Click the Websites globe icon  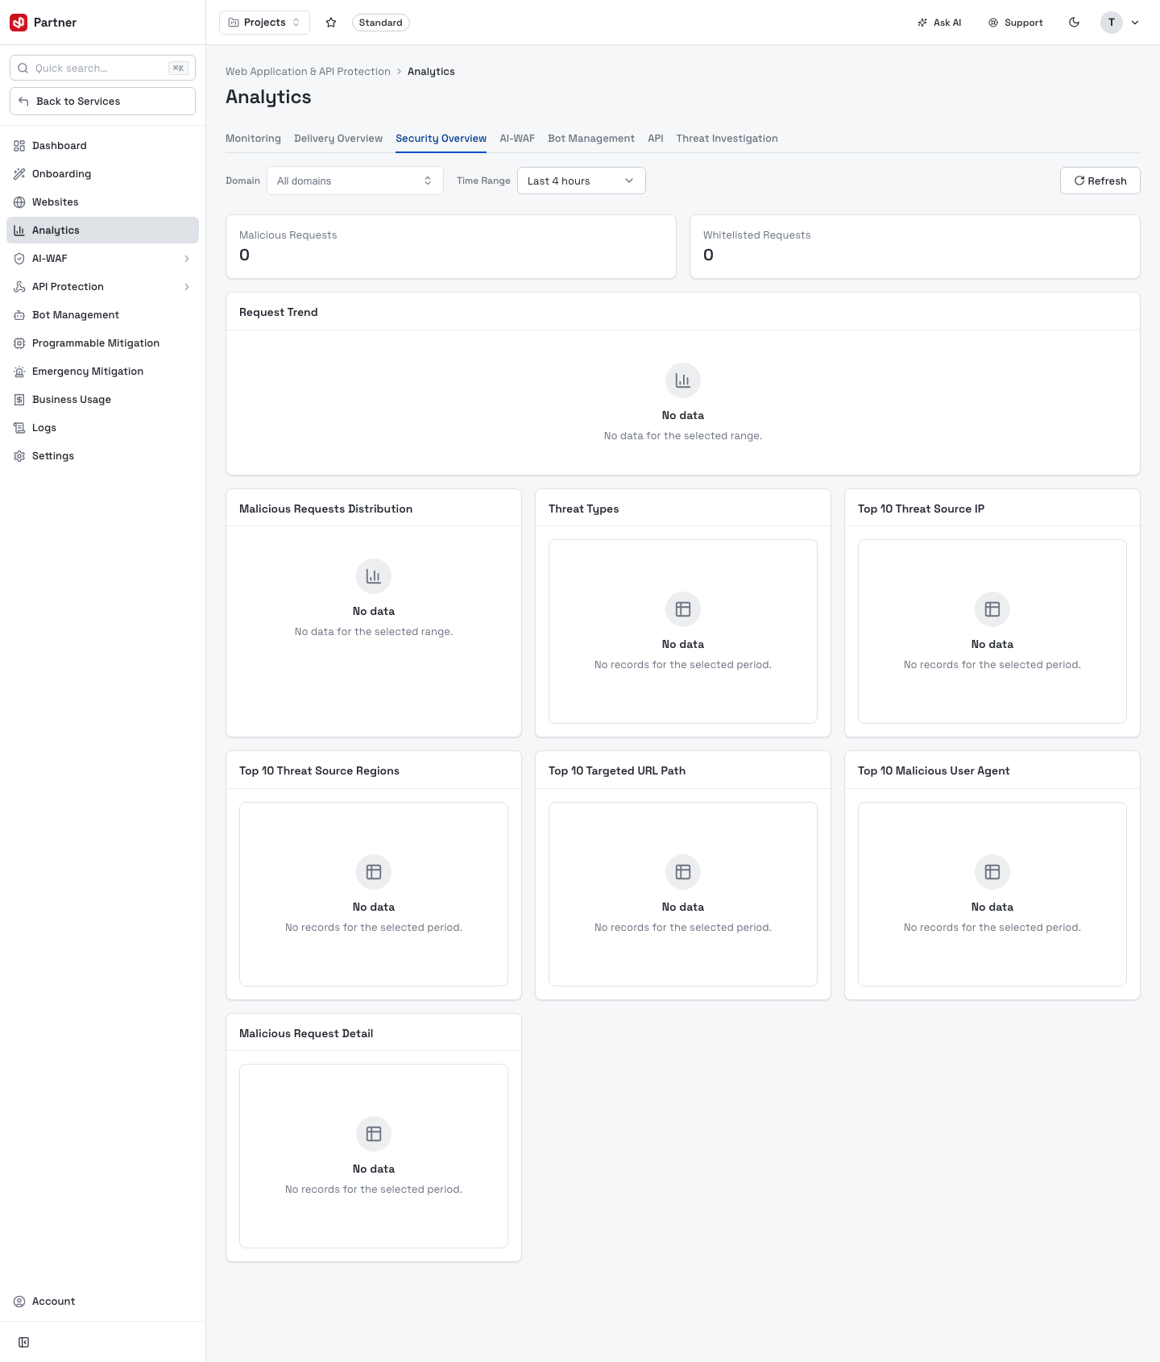pyautogui.click(x=19, y=202)
